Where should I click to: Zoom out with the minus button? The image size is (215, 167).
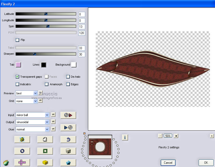160,136
